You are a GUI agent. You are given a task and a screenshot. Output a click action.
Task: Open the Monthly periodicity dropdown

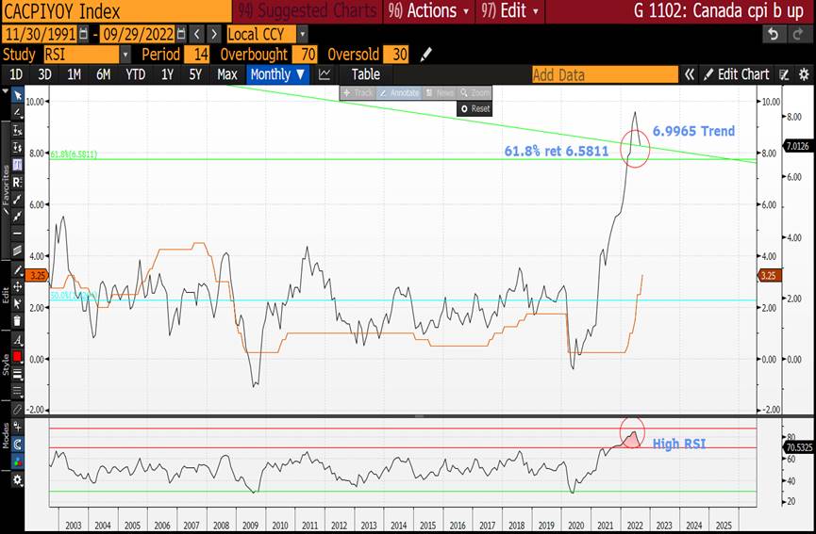pos(277,74)
